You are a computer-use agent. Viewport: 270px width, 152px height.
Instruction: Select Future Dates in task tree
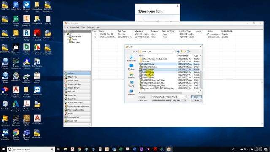point(77,37)
